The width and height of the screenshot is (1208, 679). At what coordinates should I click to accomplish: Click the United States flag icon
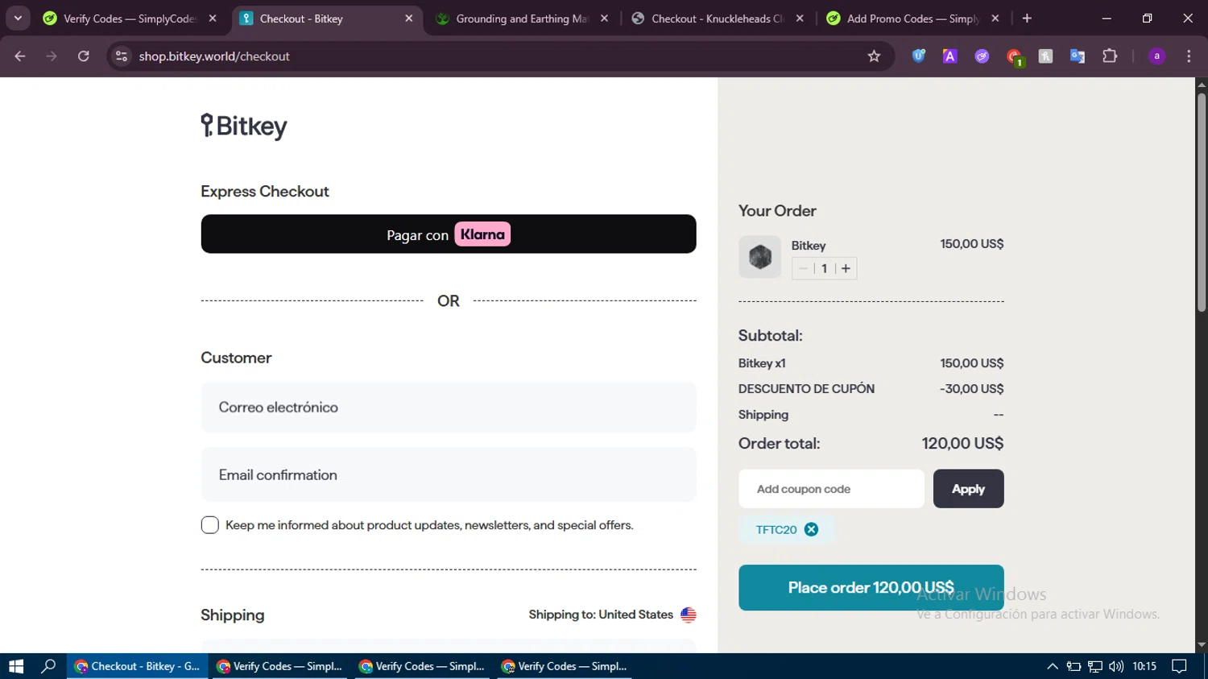tap(688, 615)
